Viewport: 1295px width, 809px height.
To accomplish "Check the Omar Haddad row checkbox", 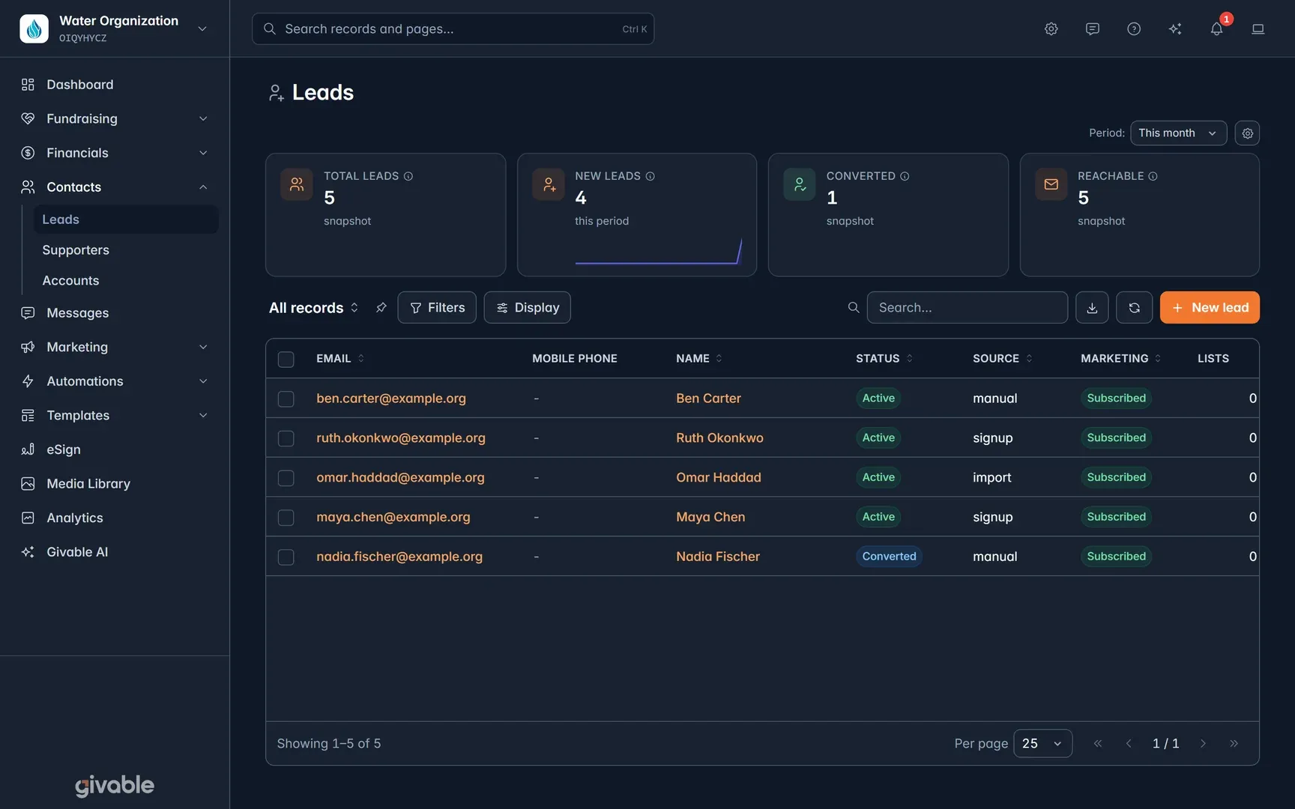I will (x=286, y=478).
